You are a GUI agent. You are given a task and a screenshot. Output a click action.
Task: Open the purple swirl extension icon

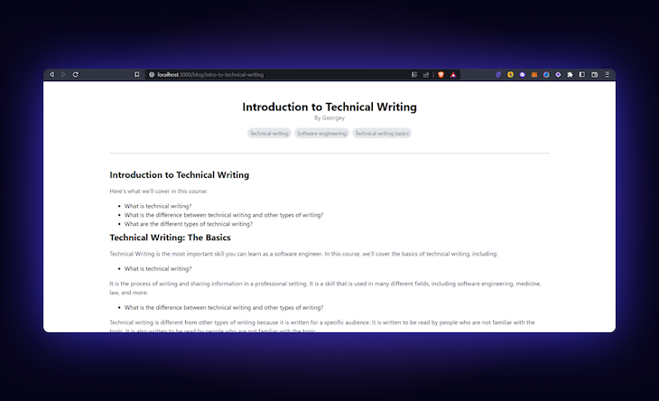[498, 74]
